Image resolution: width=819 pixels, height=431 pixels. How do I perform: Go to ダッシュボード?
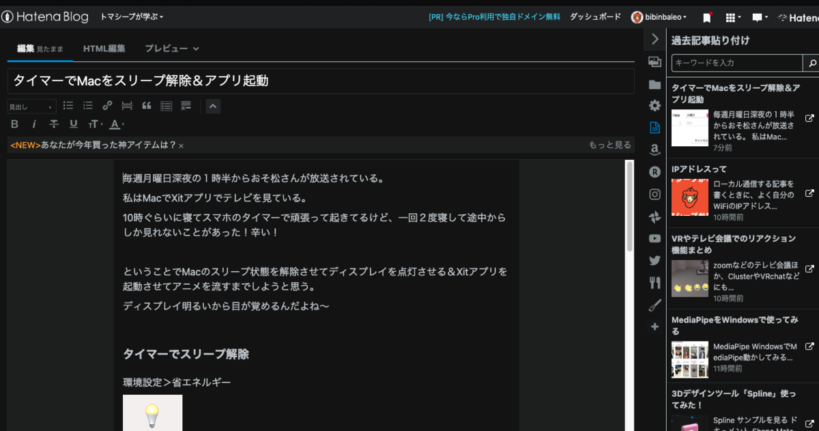595,17
